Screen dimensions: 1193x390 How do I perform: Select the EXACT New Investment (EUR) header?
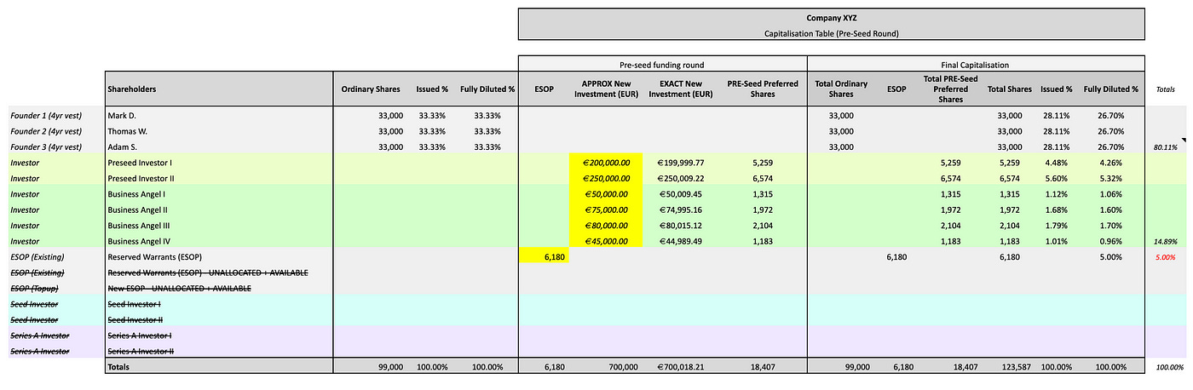coord(681,89)
